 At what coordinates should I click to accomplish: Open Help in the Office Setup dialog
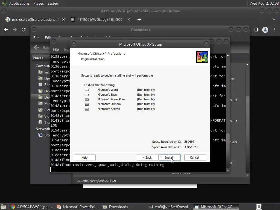(x=85, y=157)
